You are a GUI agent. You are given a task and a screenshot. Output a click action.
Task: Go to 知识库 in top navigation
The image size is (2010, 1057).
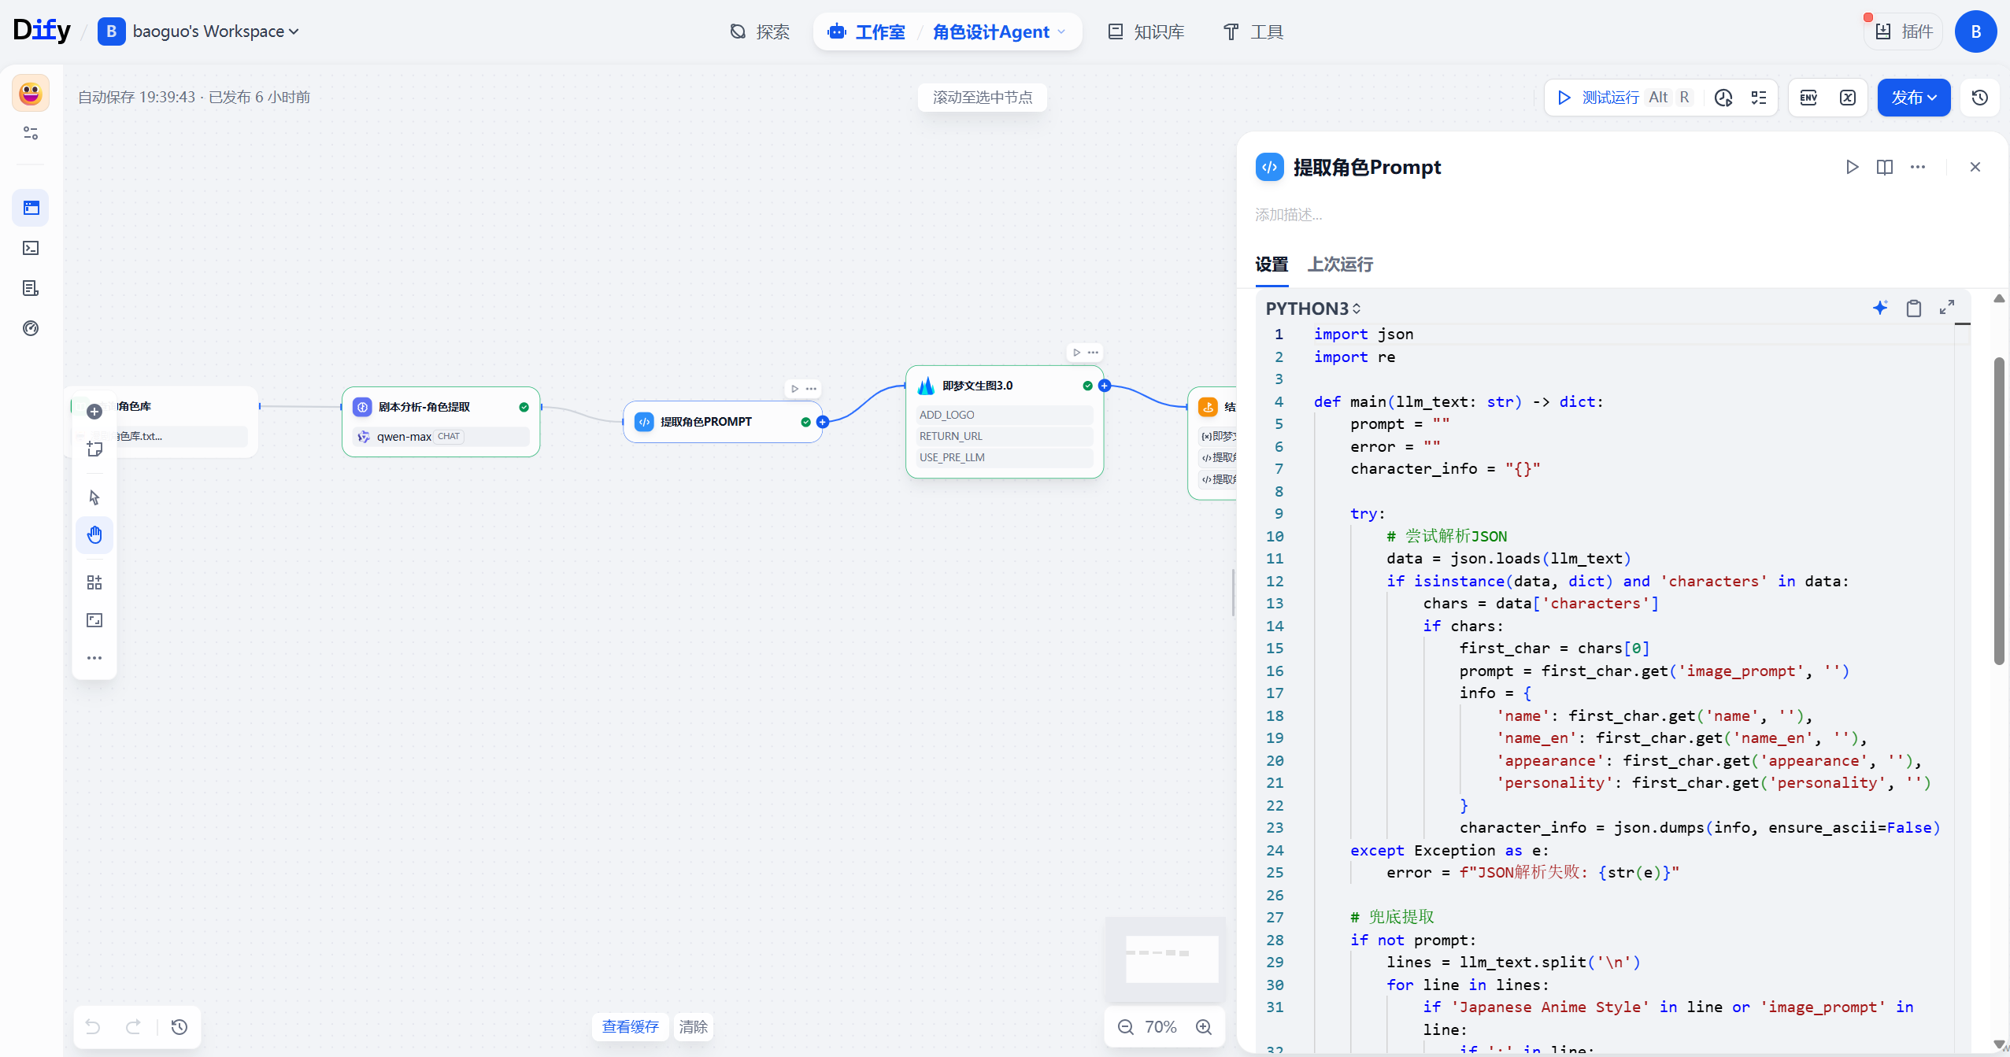click(1147, 31)
